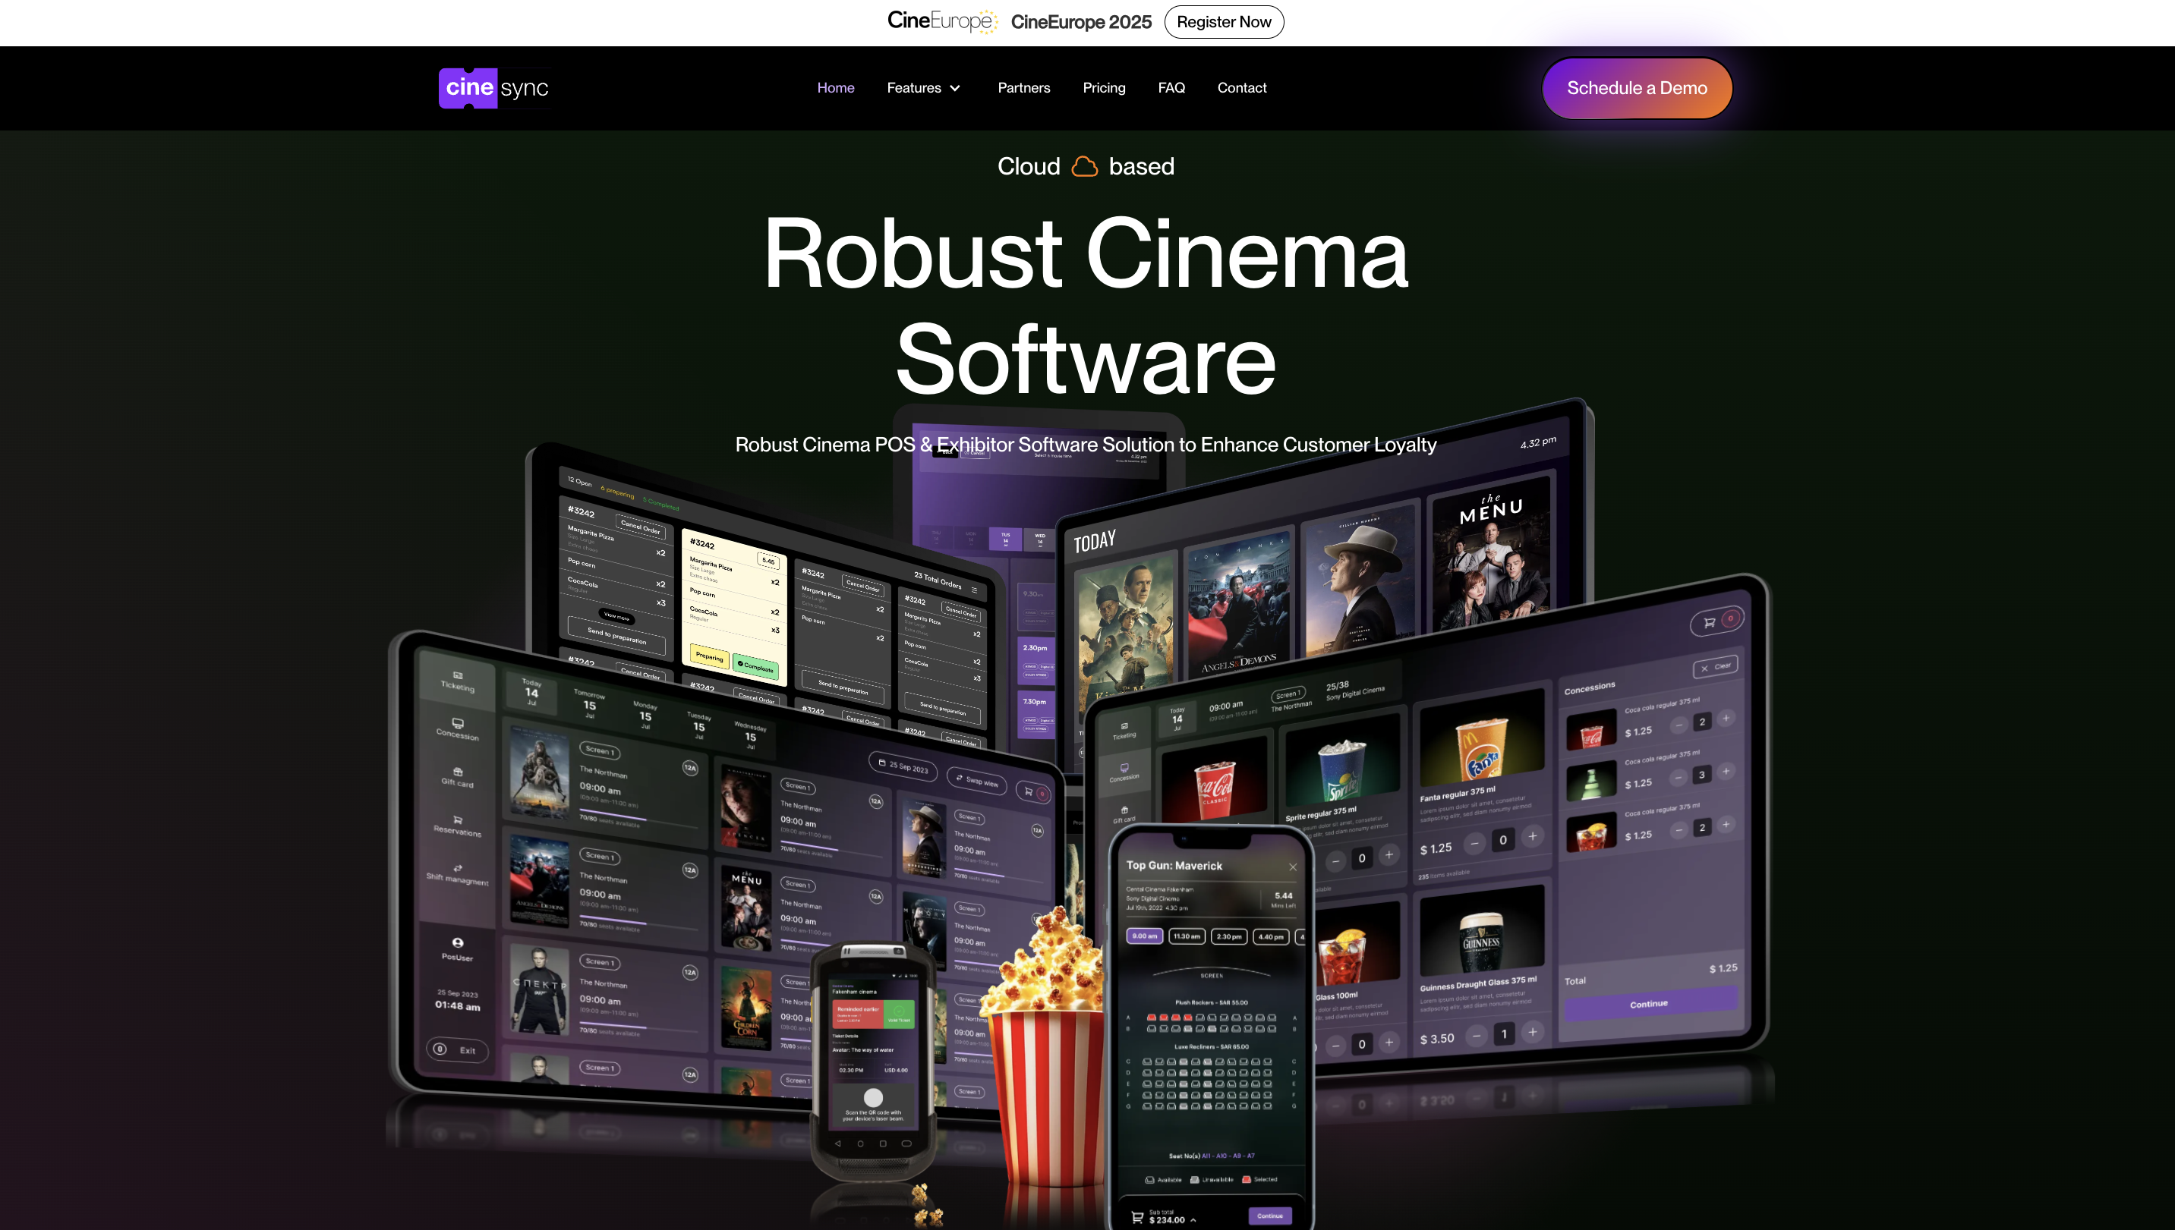
Task: Open the Features menu item
Action: (913, 88)
